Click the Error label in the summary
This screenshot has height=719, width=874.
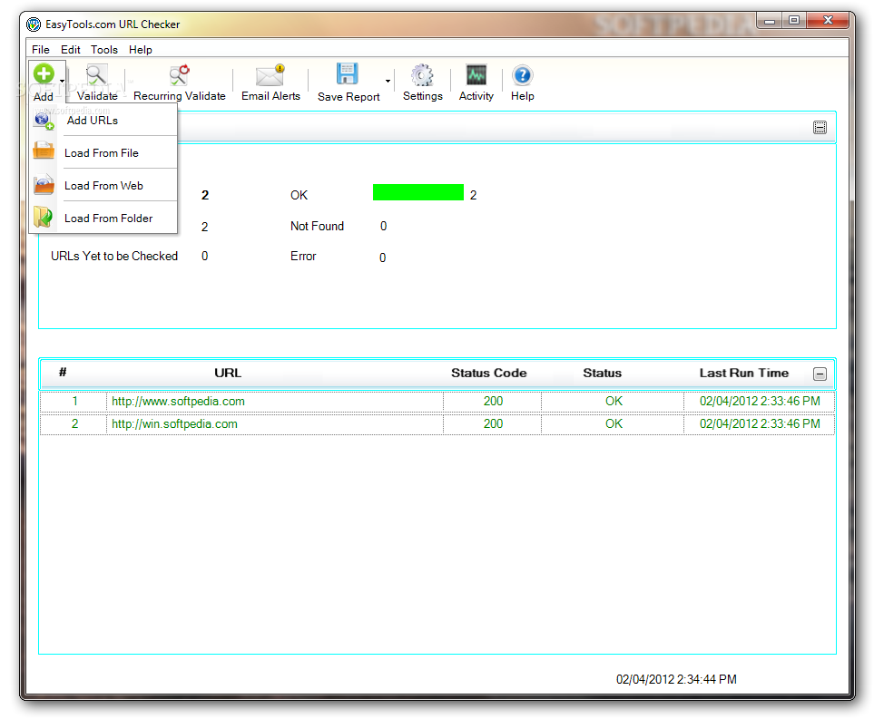click(302, 257)
